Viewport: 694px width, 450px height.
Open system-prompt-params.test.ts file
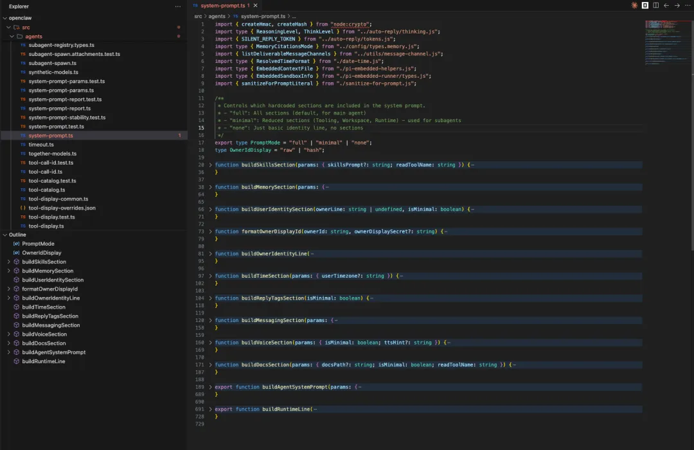(x=67, y=81)
